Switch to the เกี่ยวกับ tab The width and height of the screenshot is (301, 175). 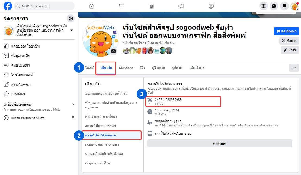106,68
